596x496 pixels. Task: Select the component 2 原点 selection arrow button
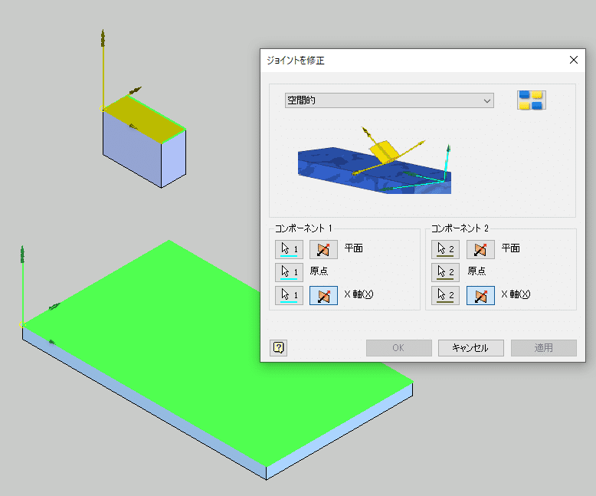coord(446,272)
